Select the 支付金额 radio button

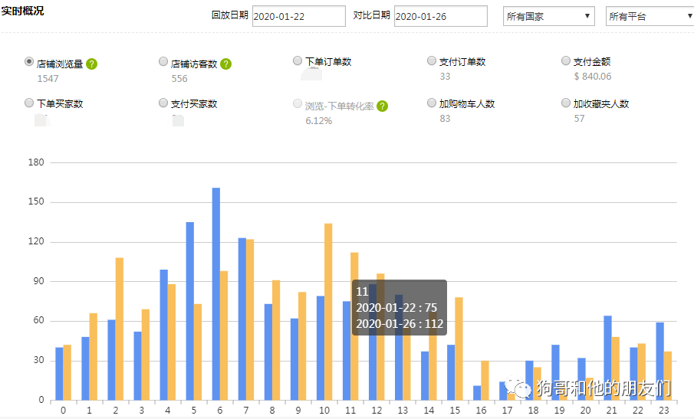[566, 61]
